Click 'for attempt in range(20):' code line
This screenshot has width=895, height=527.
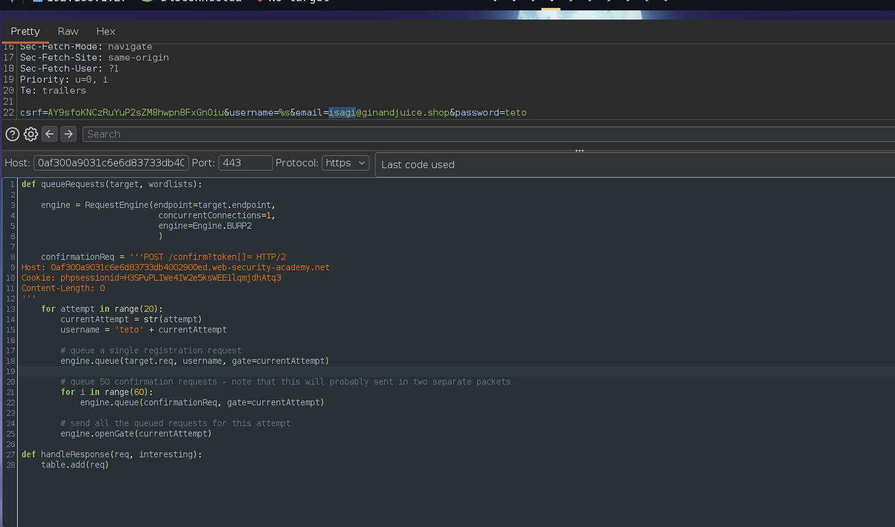point(102,309)
